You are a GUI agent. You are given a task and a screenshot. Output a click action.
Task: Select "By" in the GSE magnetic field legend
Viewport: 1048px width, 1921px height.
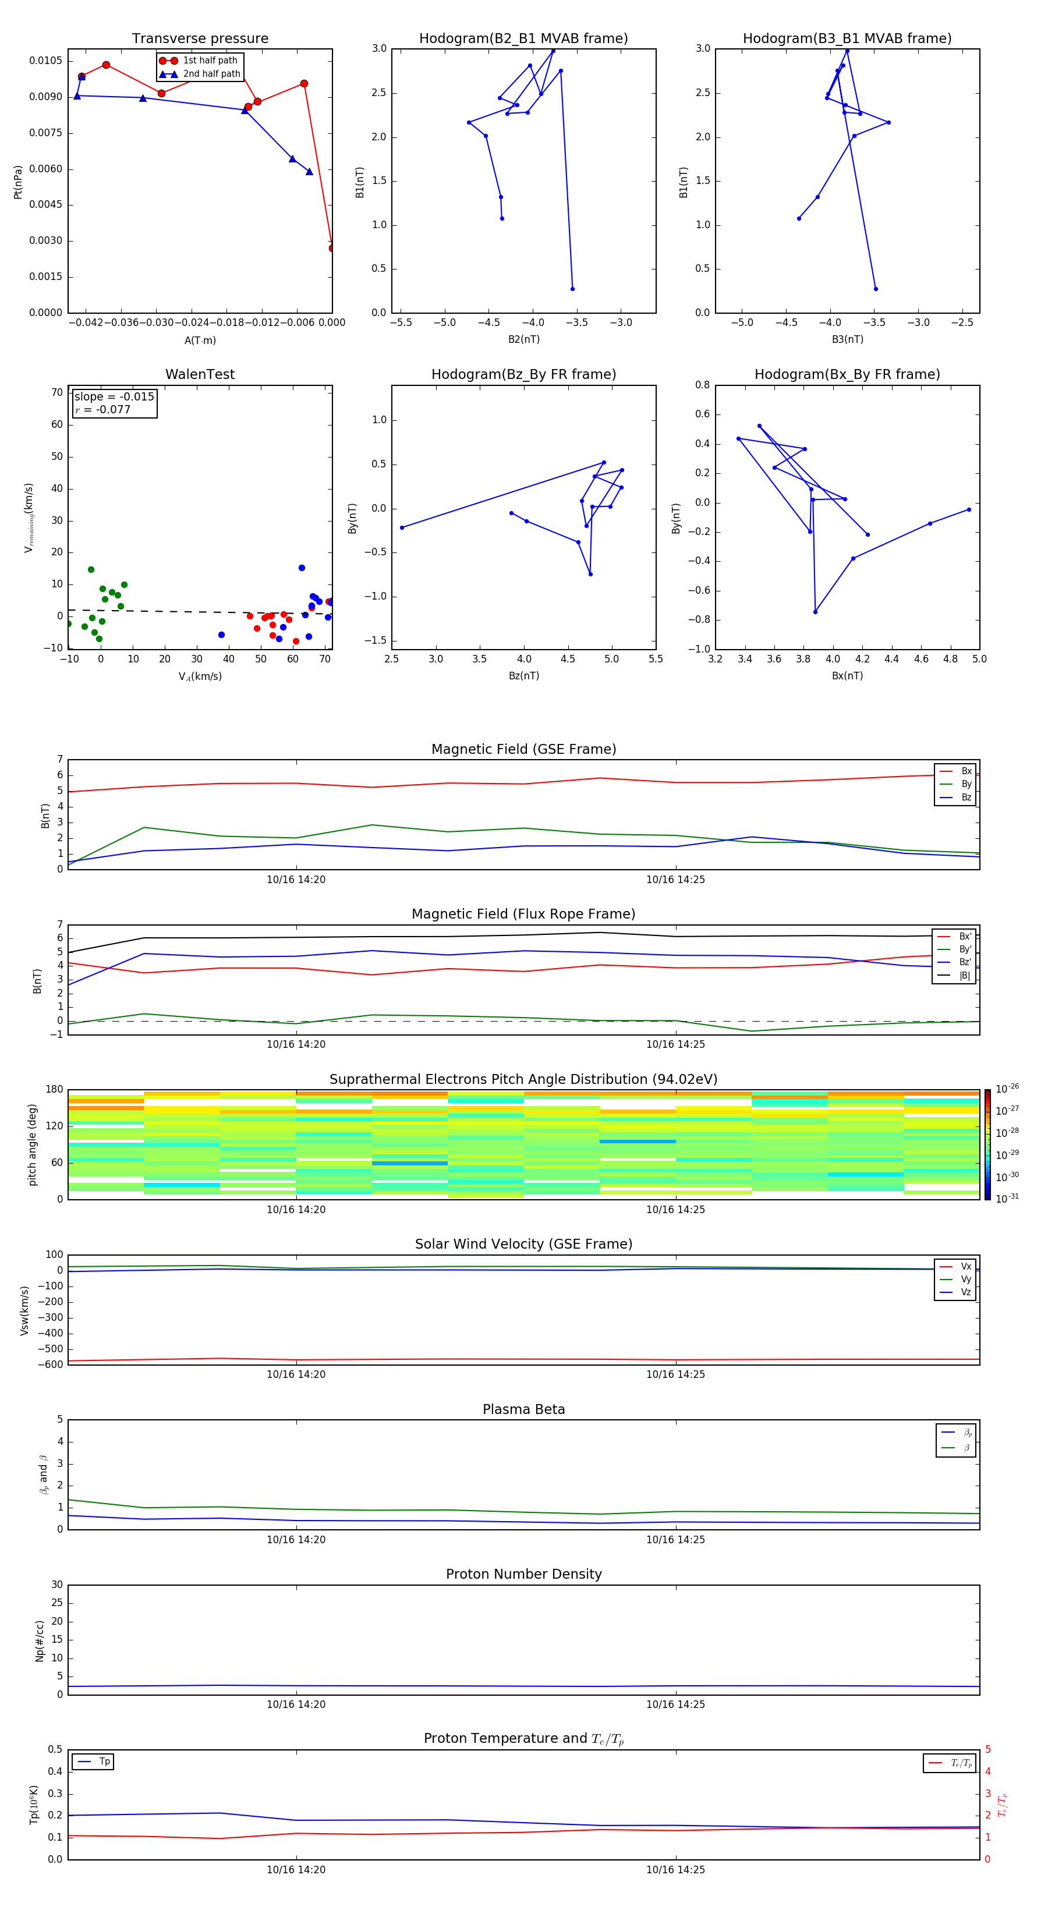coord(955,785)
